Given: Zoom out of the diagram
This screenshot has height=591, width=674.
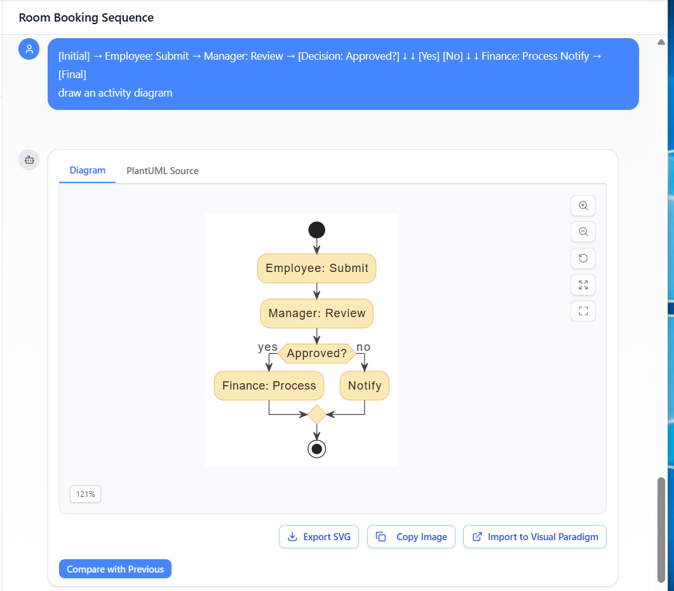Looking at the screenshot, I should coord(583,231).
